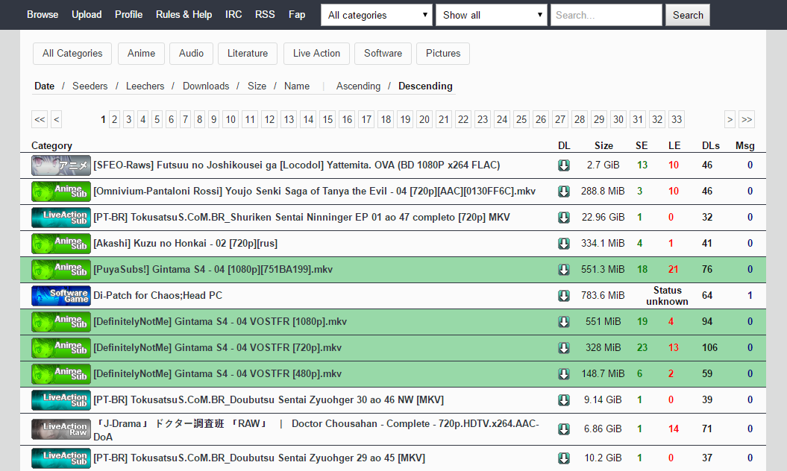Click Anime Raw category icon in first row
Viewport: 787px width, 471px height.
pos(61,165)
